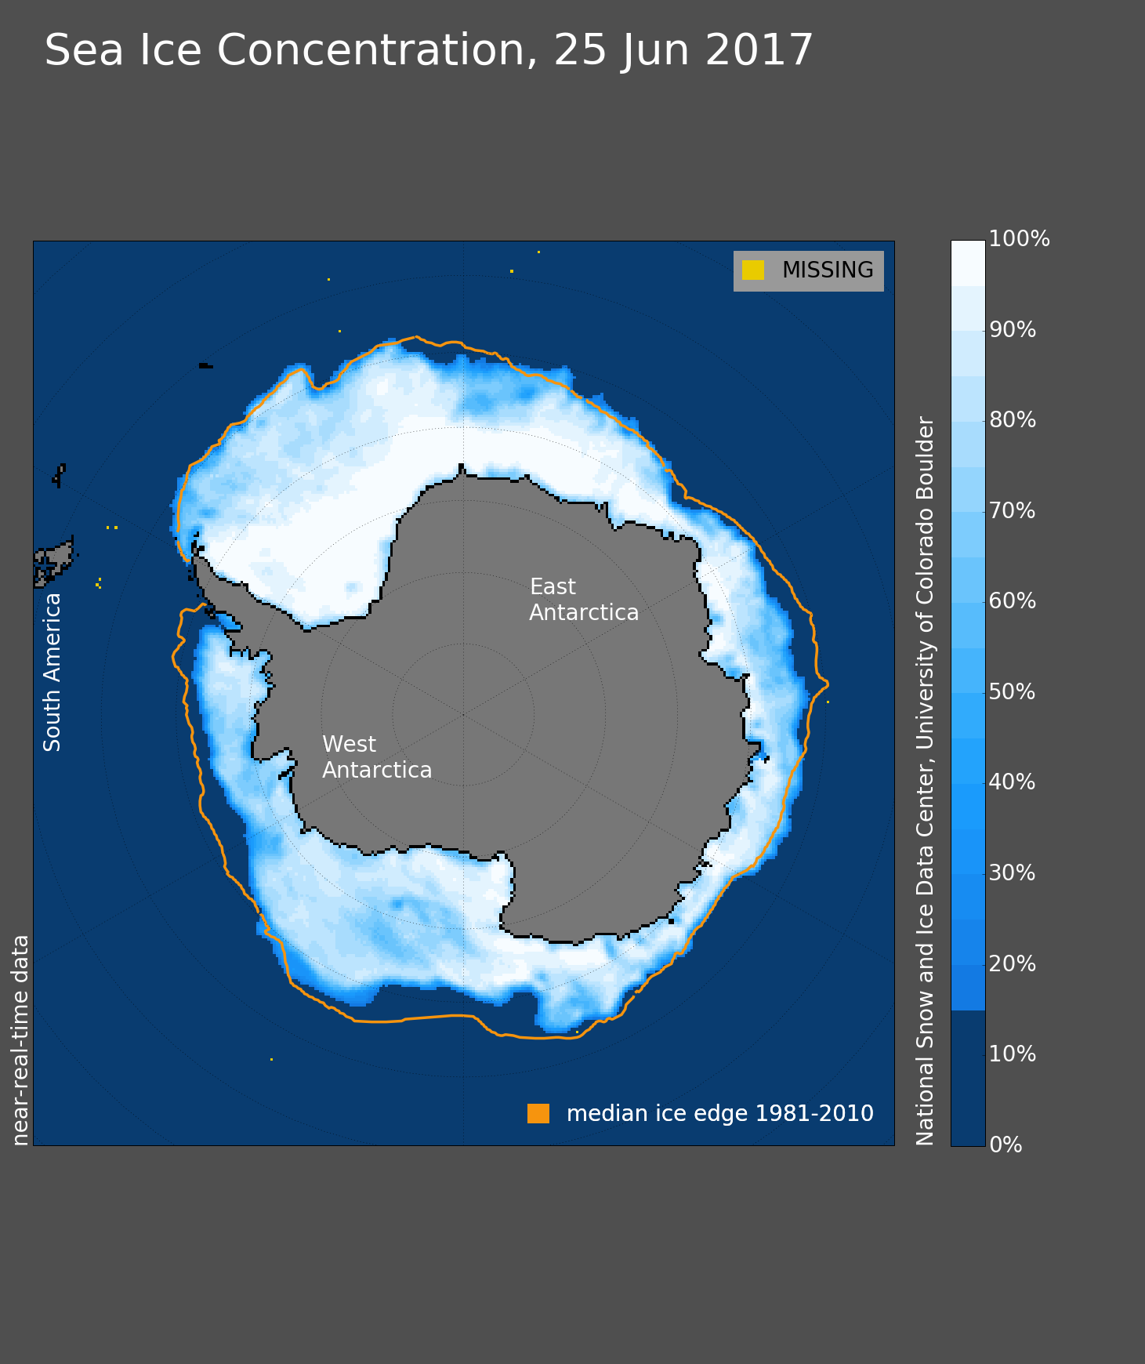Click the 0% label on the colorbar
The height and width of the screenshot is (1364, 1145).
pyautogui.click(x=1005, y=1145)
